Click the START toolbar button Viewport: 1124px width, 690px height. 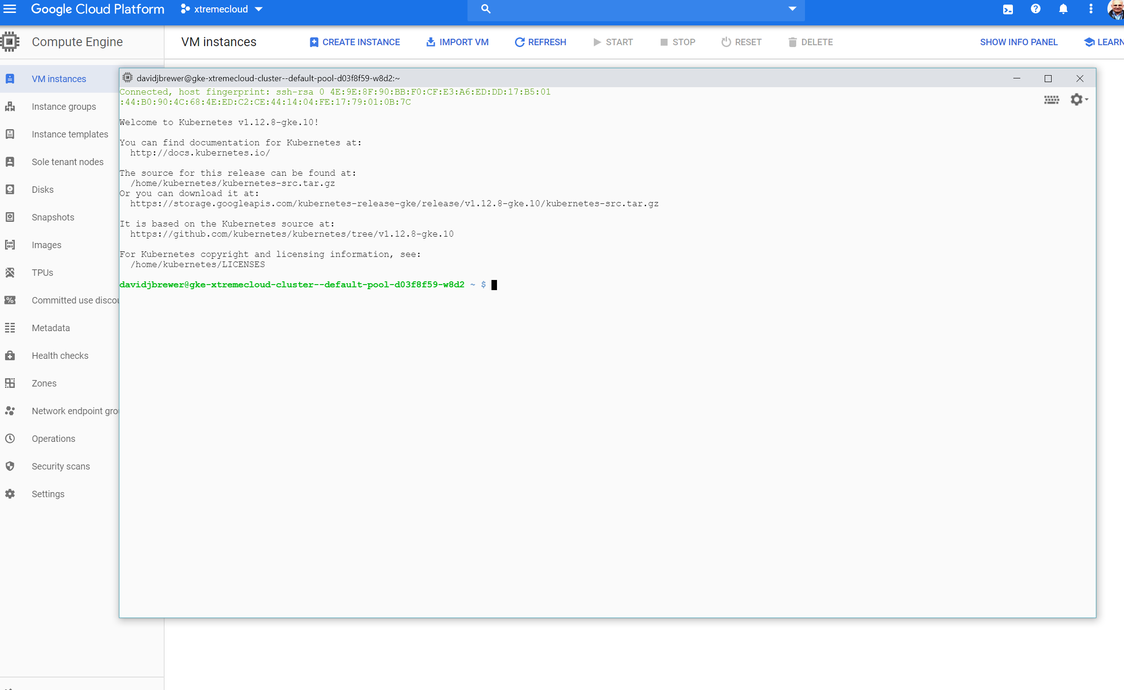coord(613,42)
